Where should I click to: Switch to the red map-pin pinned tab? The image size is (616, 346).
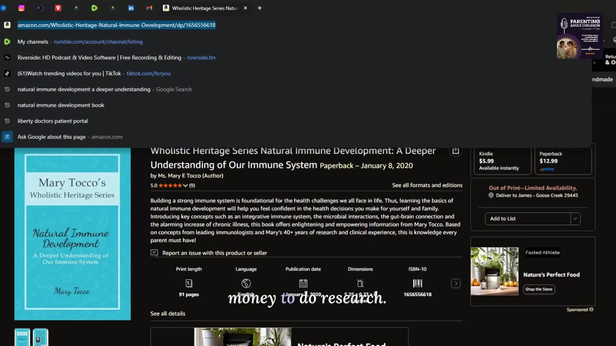pyautogui.click(x=58, y=8)
